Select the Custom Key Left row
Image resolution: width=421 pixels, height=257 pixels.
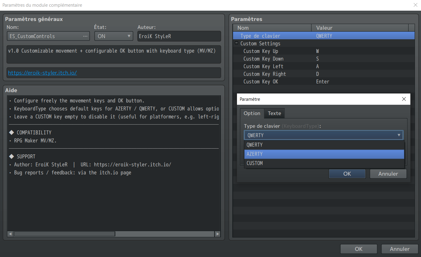tap(324, 66)
